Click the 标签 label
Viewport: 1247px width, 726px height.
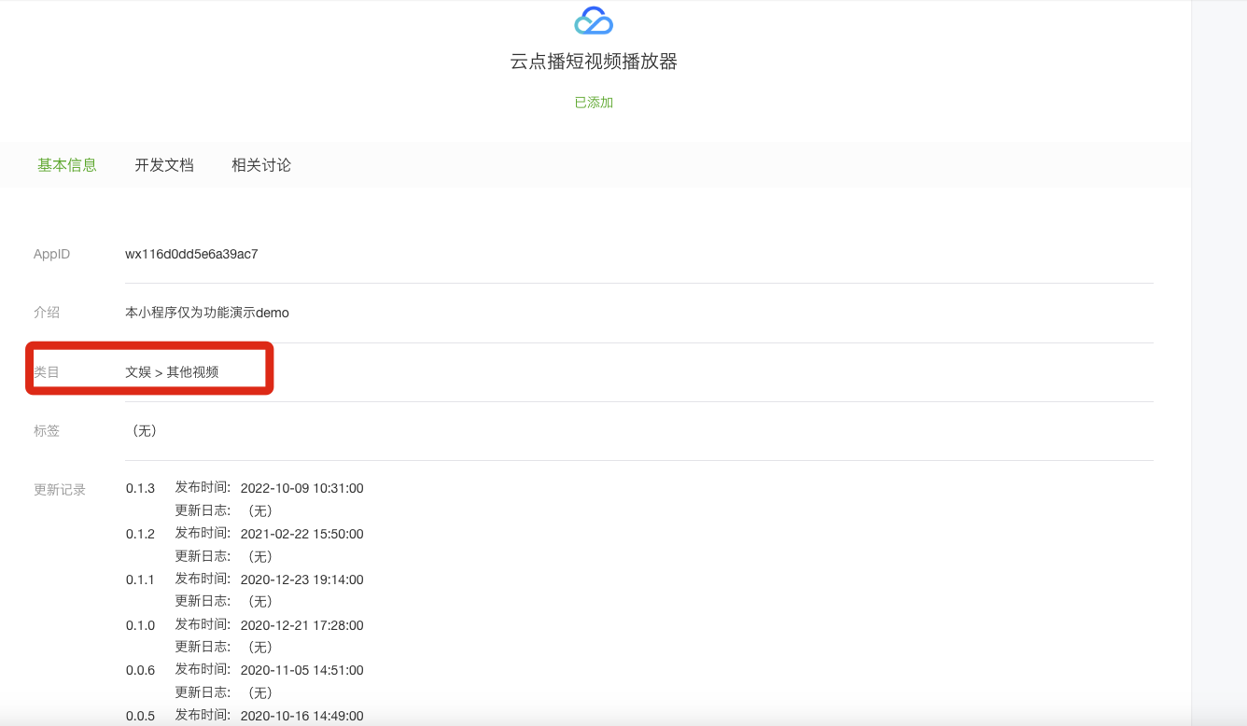click(x=47, y=430)
